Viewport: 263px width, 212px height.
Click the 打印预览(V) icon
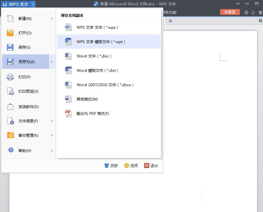click(x=11, y=91)
